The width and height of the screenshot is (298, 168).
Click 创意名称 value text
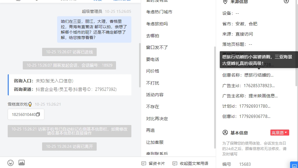tap(259, 75)
